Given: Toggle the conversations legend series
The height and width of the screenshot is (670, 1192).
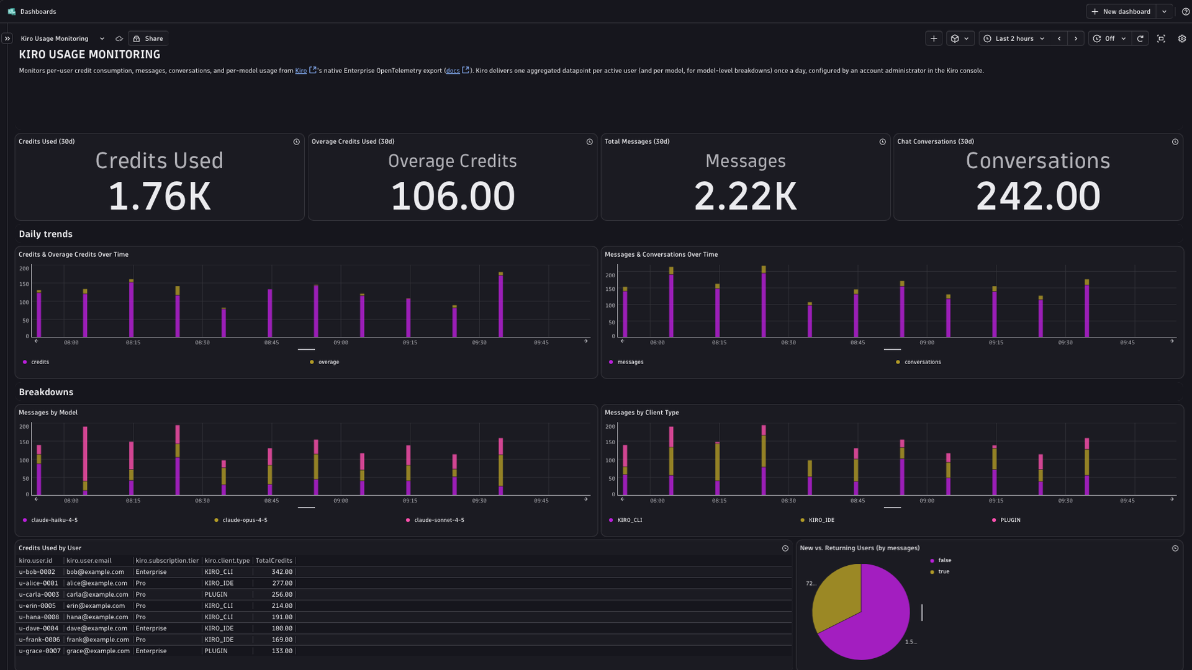Looking at the screenshot, I should [918, 362].
